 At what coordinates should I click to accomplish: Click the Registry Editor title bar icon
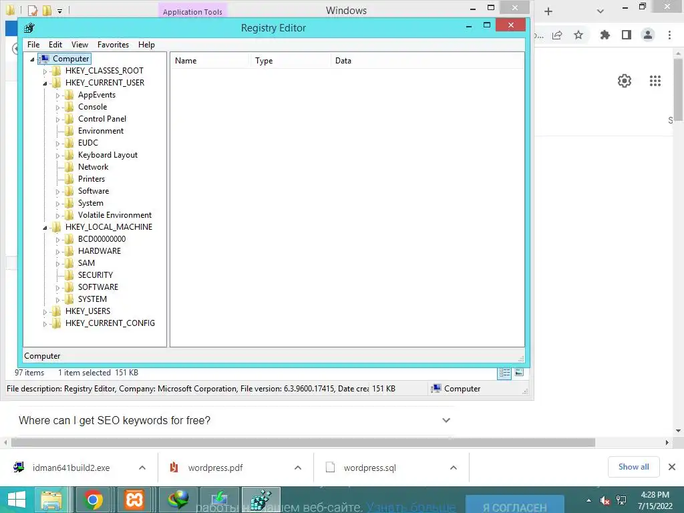pyautogui.click(x=29, y=28)
